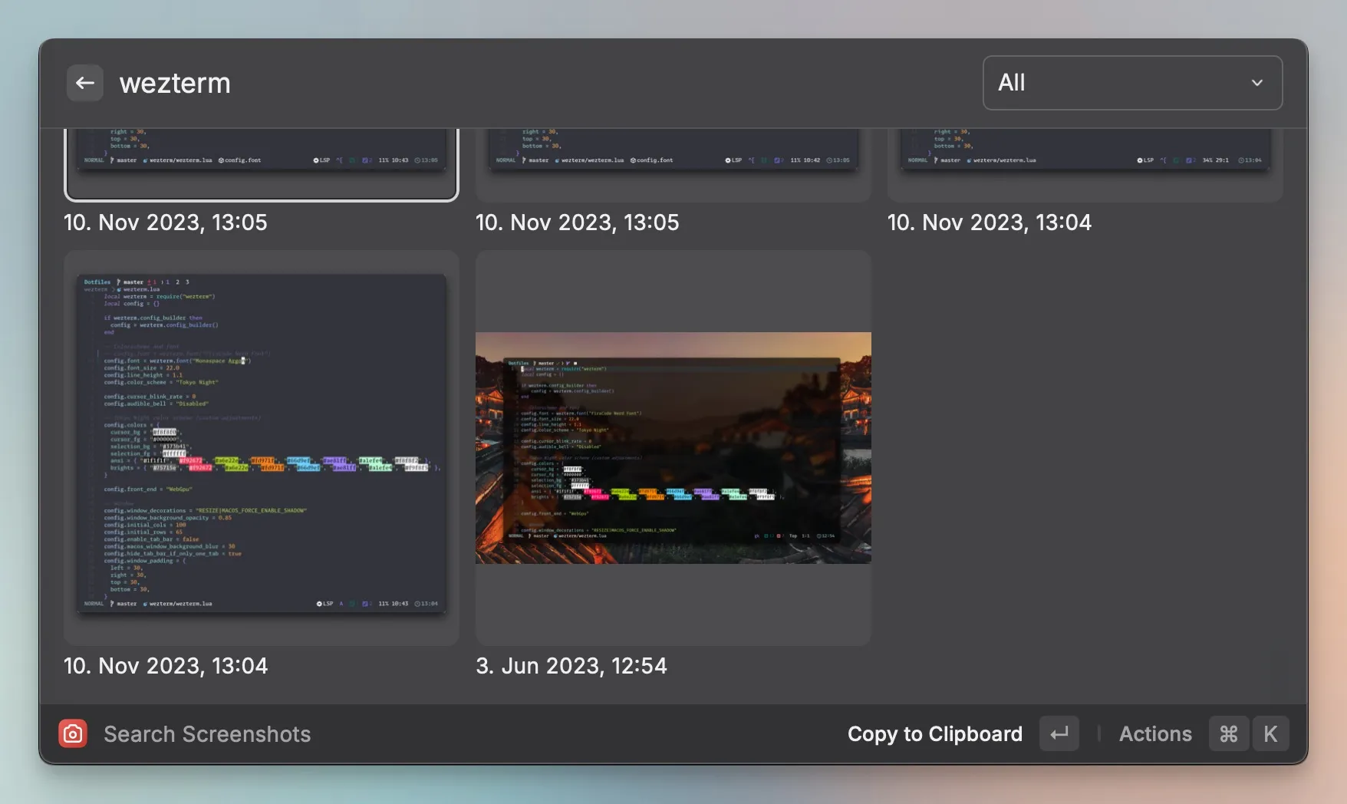Click the 3. Jun 2023, 12:54 label

coord(571,666)
